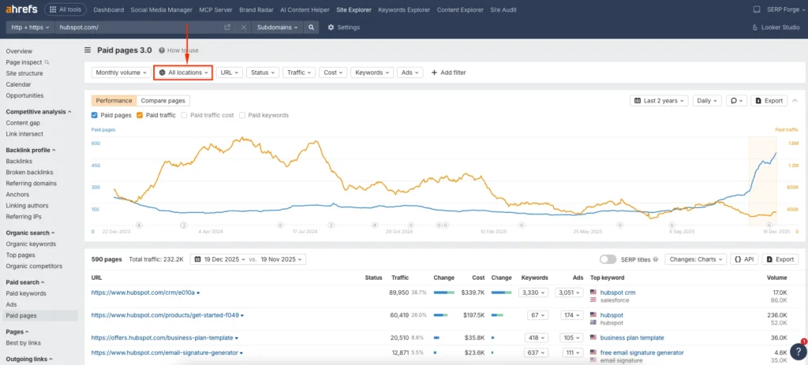Uncheck the Paid pages checkbox
Screen dimensions: 808x365
tap(95, 115)
